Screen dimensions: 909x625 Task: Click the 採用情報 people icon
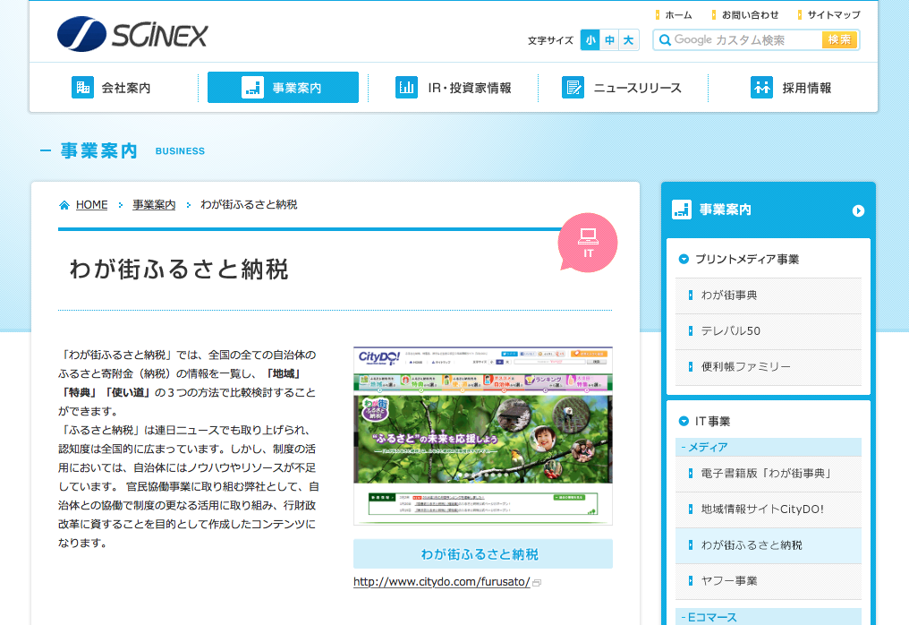761,88
